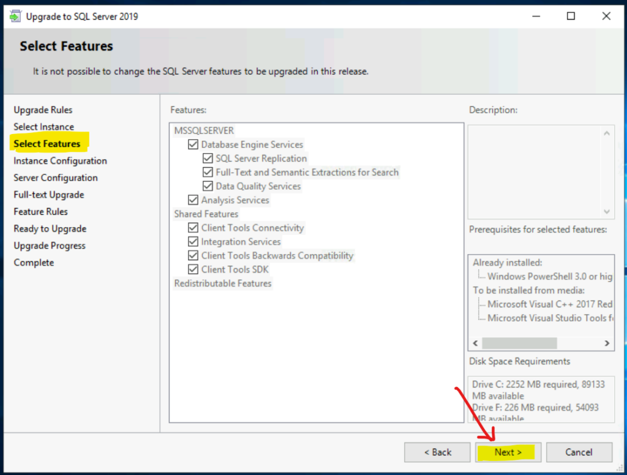Click Drive C disk space requirement text
This screenshot has width=627, height=475.
click(538, 390)
